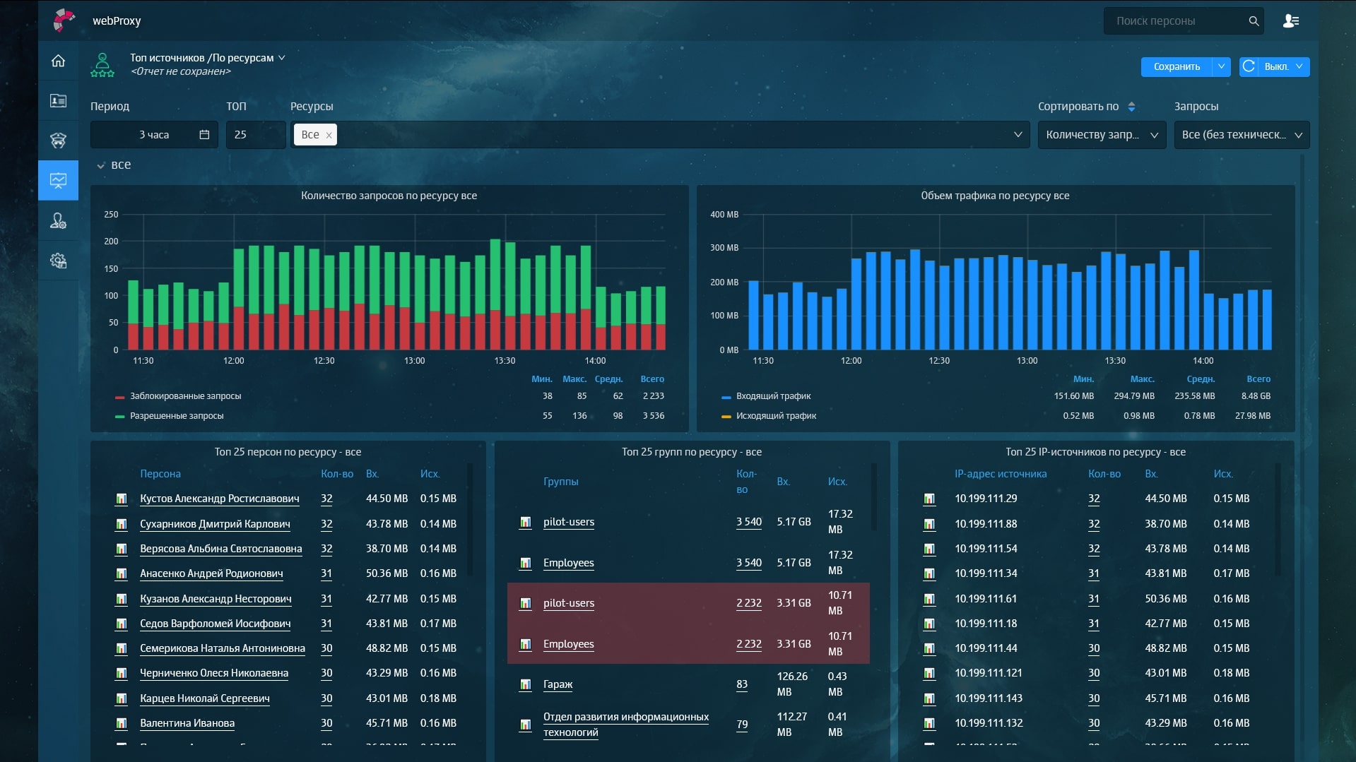Collapse the 'все' section chevron
The image size is (1356, 762).
(101, 165)
